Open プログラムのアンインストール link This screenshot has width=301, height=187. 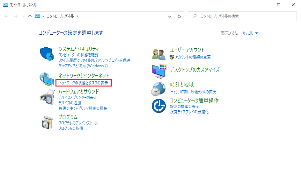pos(78,123)
